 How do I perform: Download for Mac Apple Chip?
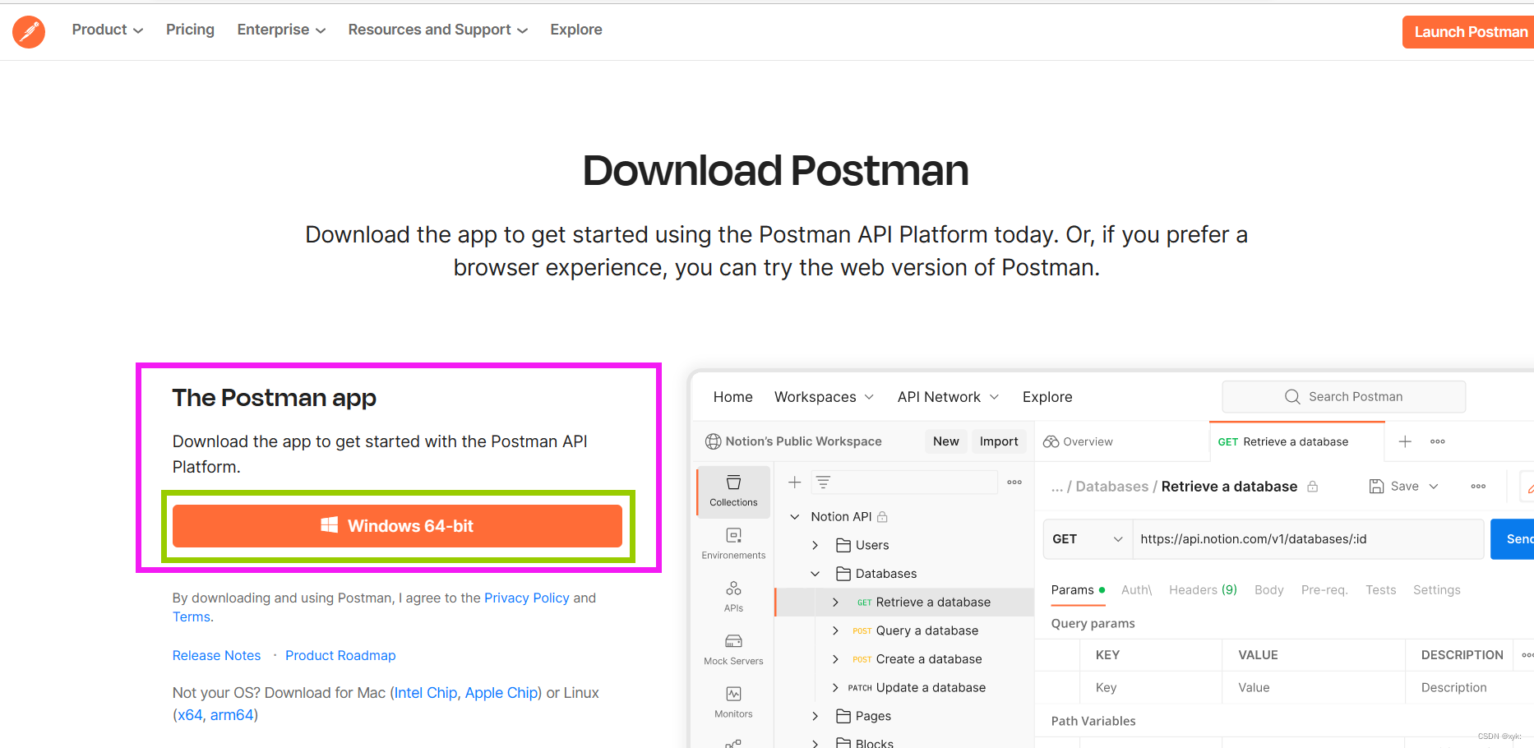tap(501, 693)
